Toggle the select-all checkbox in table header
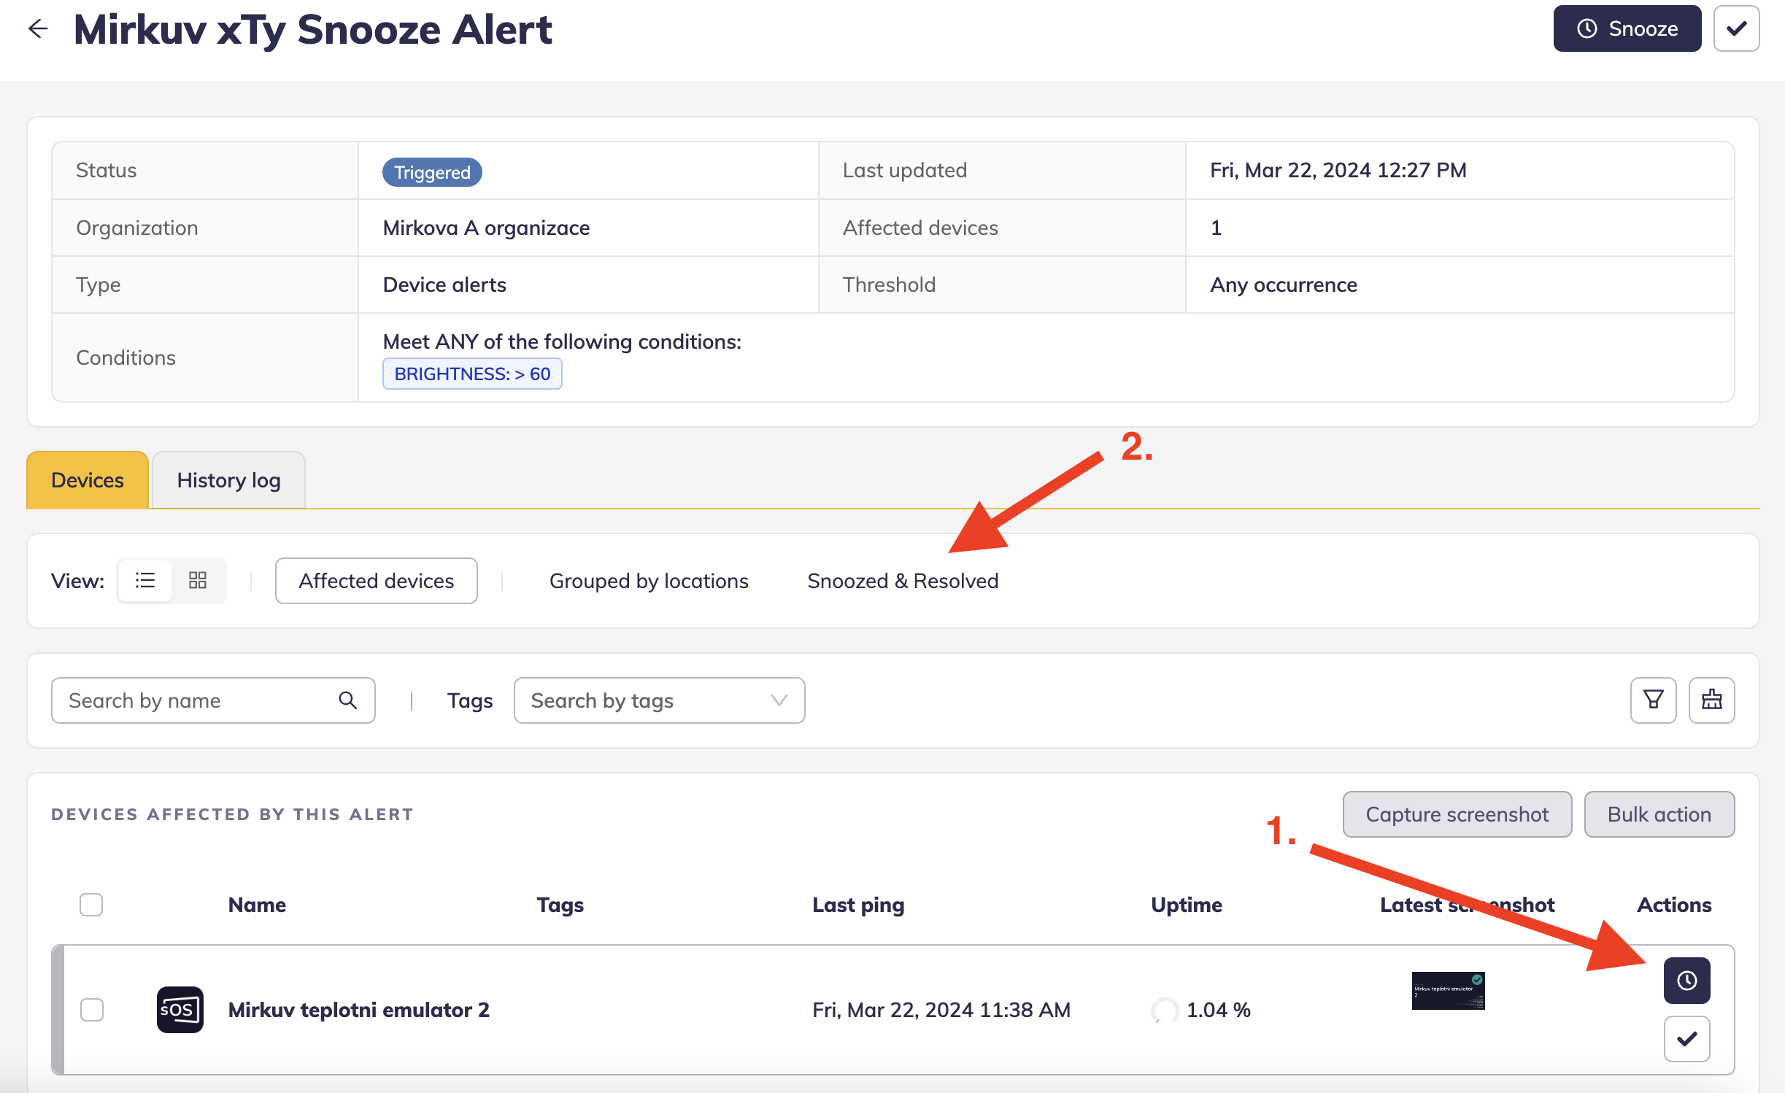 [x=91, y=905]
